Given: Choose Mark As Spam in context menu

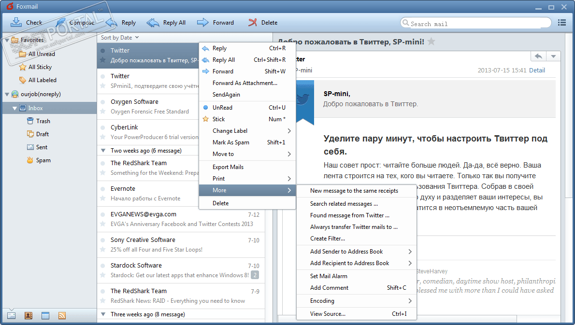Looking at the screenshot, I should pyautogui.click(x=247, y=142).
